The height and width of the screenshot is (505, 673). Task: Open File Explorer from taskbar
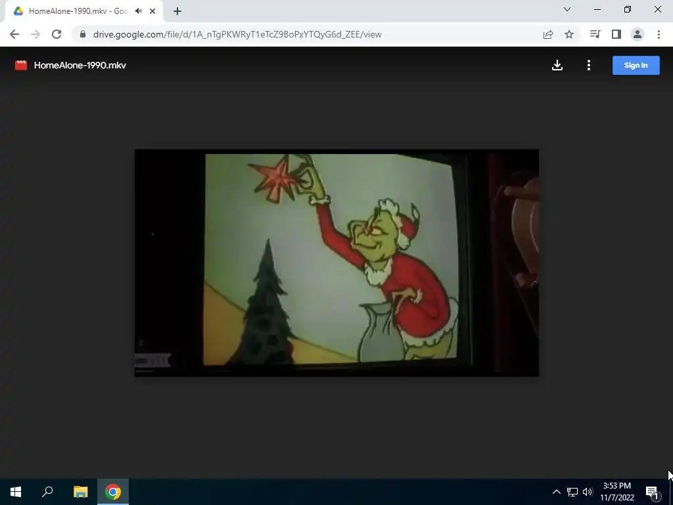(80, 492)
